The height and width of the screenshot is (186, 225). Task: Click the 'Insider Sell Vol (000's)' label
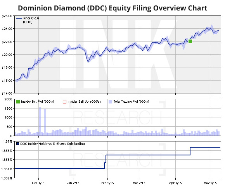pyautogui.click(x=84, y=102)
